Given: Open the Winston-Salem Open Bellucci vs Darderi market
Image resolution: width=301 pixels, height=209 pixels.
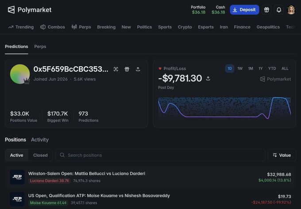Looking at the screenshot, I should click(x=87, y=174).
